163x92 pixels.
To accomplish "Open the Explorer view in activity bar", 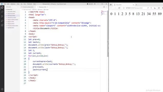I will click(2, 7).
